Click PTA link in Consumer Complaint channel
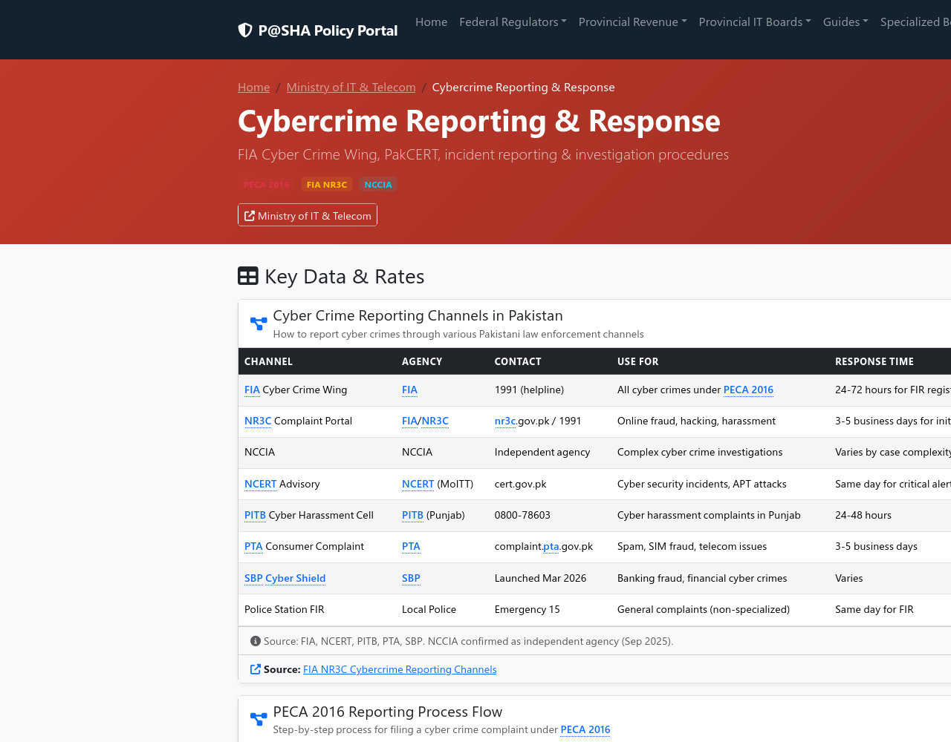The width and height of the screenshot is (951, 742). 253,546
